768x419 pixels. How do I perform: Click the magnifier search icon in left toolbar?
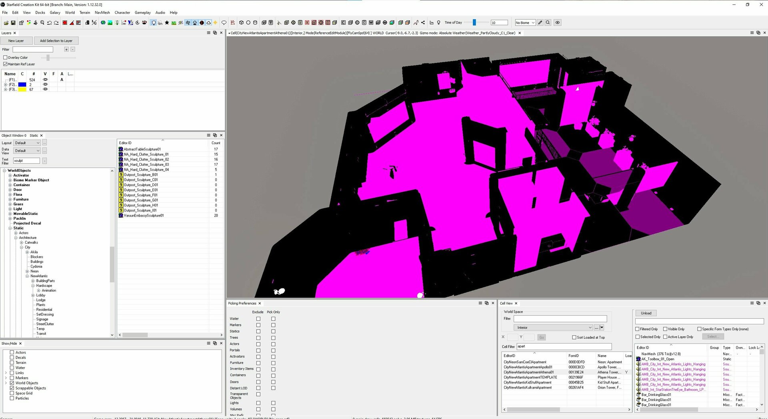pos(42,23)
